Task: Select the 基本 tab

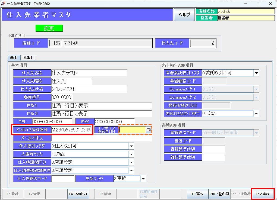Action: tap(14, 58)
